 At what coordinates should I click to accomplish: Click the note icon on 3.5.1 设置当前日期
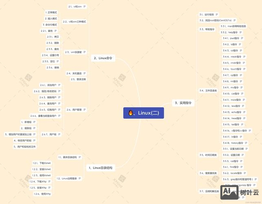tap(247, 149)
